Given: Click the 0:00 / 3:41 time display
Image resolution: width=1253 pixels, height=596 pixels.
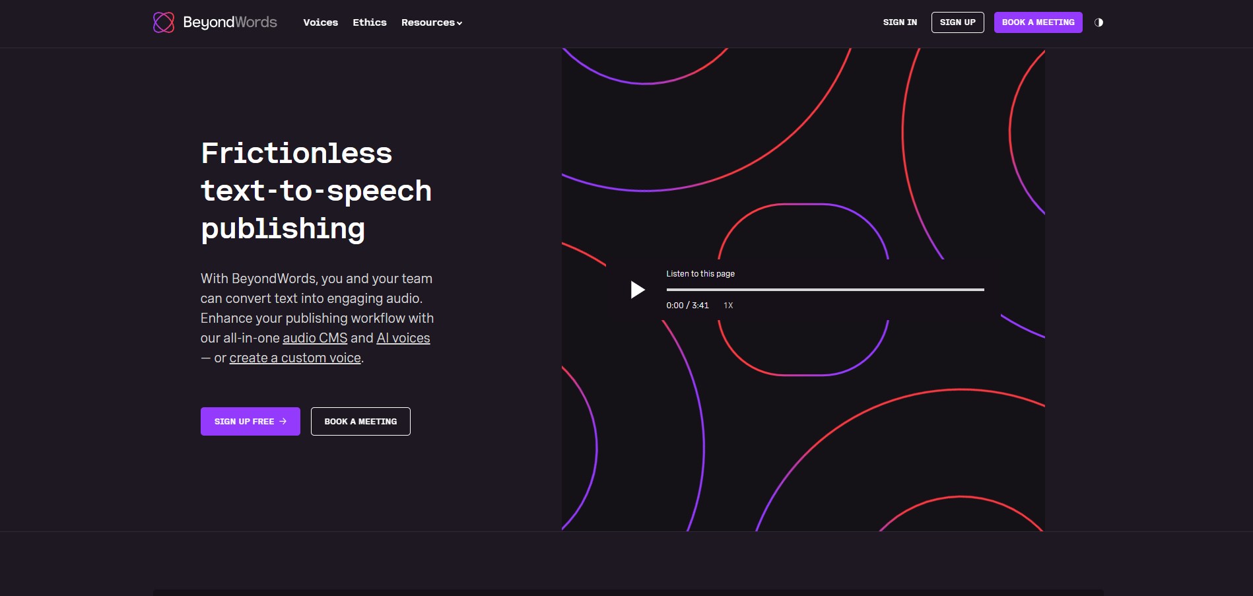Looking at the screenshot, I should (687, 306).
